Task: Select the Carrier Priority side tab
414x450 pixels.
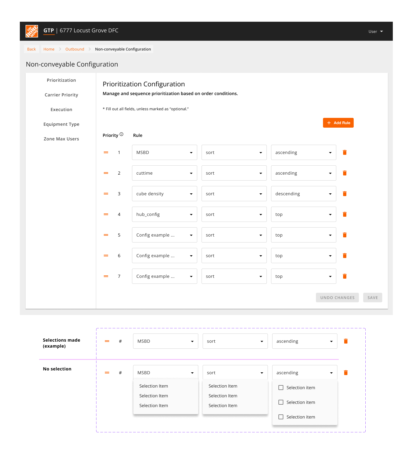Action: (61, 95)
